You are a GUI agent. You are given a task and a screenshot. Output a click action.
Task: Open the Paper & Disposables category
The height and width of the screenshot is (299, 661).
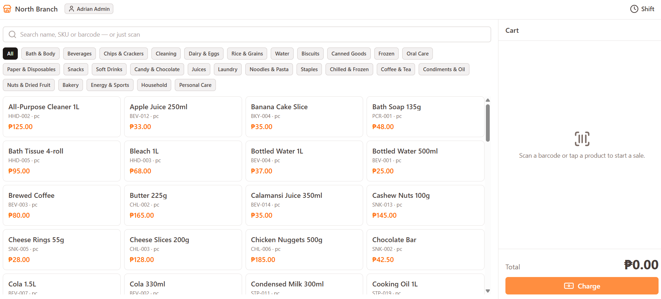[31, 69]
